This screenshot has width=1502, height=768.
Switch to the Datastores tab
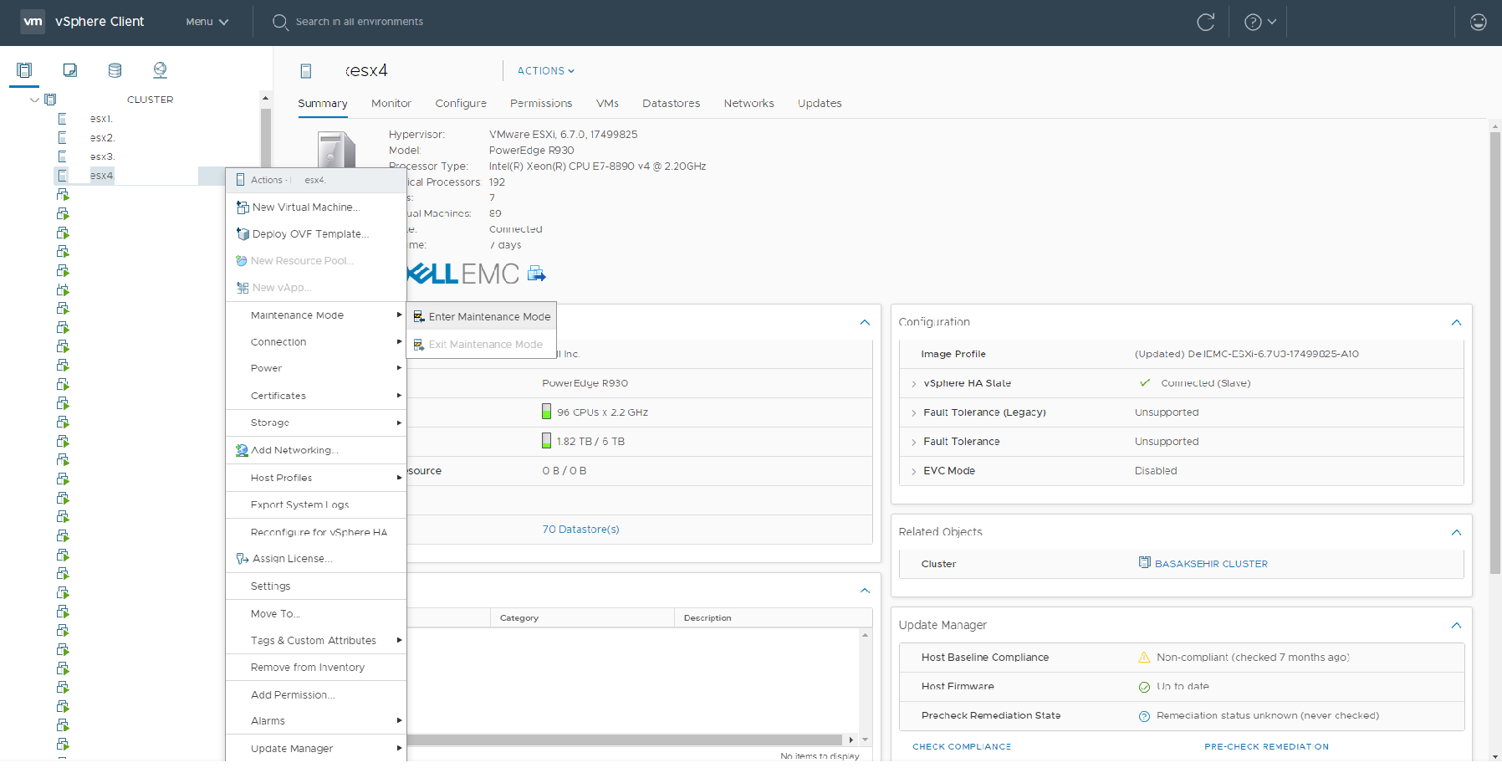point(671,104)
